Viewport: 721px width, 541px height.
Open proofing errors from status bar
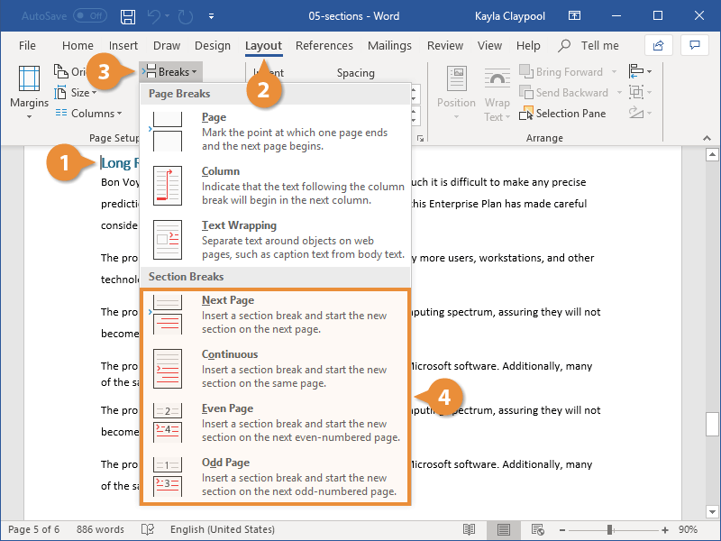pyautogui.click(x=147, y=529)
